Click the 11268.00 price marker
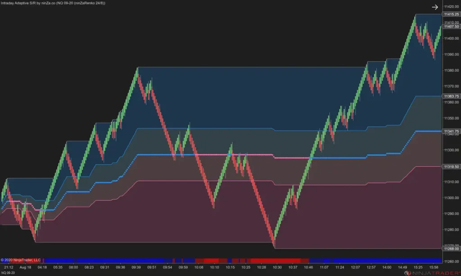Viewport: 461px width, 276px height. point(451,249)
